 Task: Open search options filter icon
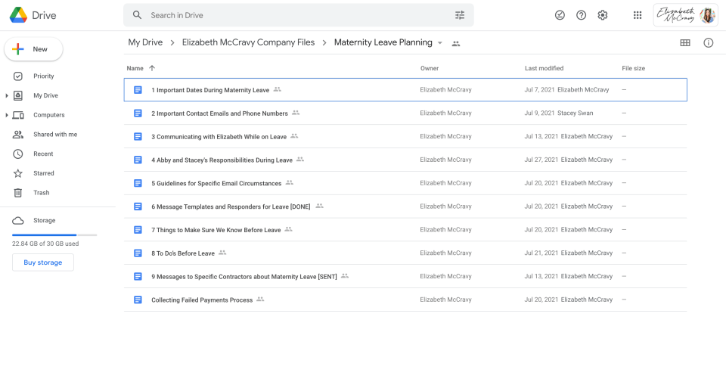(460, 15)
